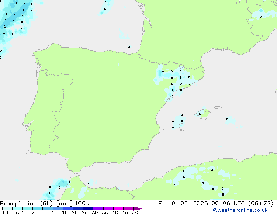Select the 'Fr 19-06-2026 00..06 UTC (06+72)' timestamp
The height and width of the screenshot is (214, 277).
point(216,204)
